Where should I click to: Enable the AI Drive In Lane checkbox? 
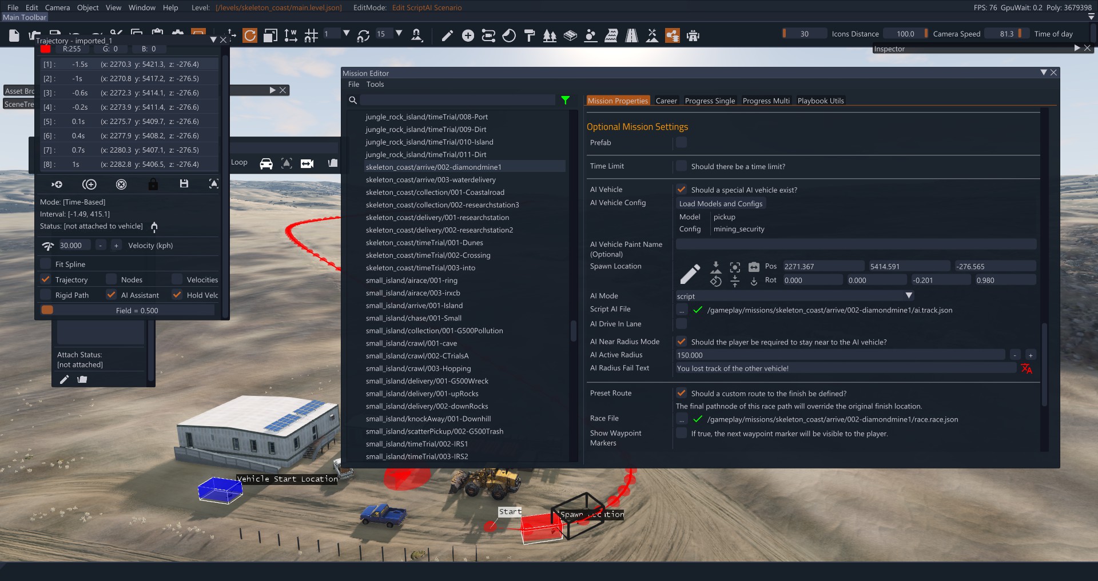pyautogui.click(x=681, y=324)
